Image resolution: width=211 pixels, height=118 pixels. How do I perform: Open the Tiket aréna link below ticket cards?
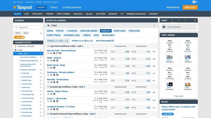coord(179,96)
